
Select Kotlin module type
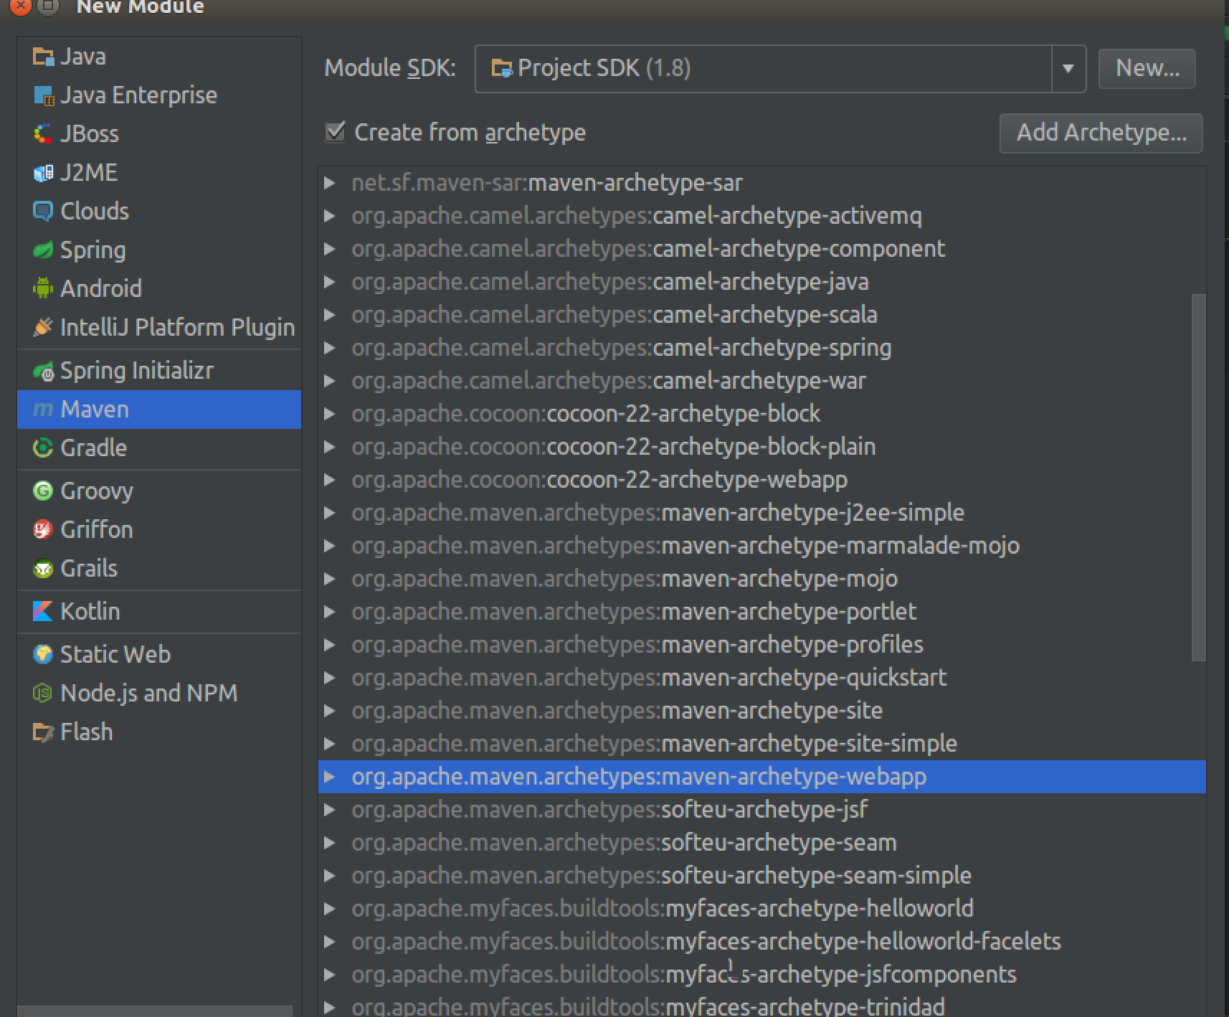coord(159,612)
